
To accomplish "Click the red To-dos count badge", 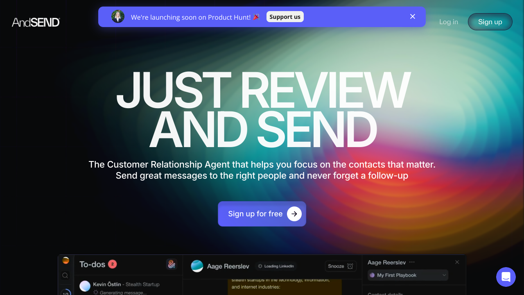I will 113,264.
